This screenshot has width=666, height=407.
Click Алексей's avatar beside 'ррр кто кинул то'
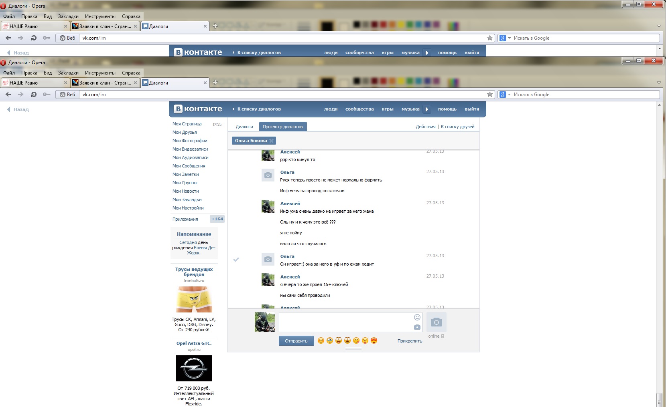(x=268, y=155)
